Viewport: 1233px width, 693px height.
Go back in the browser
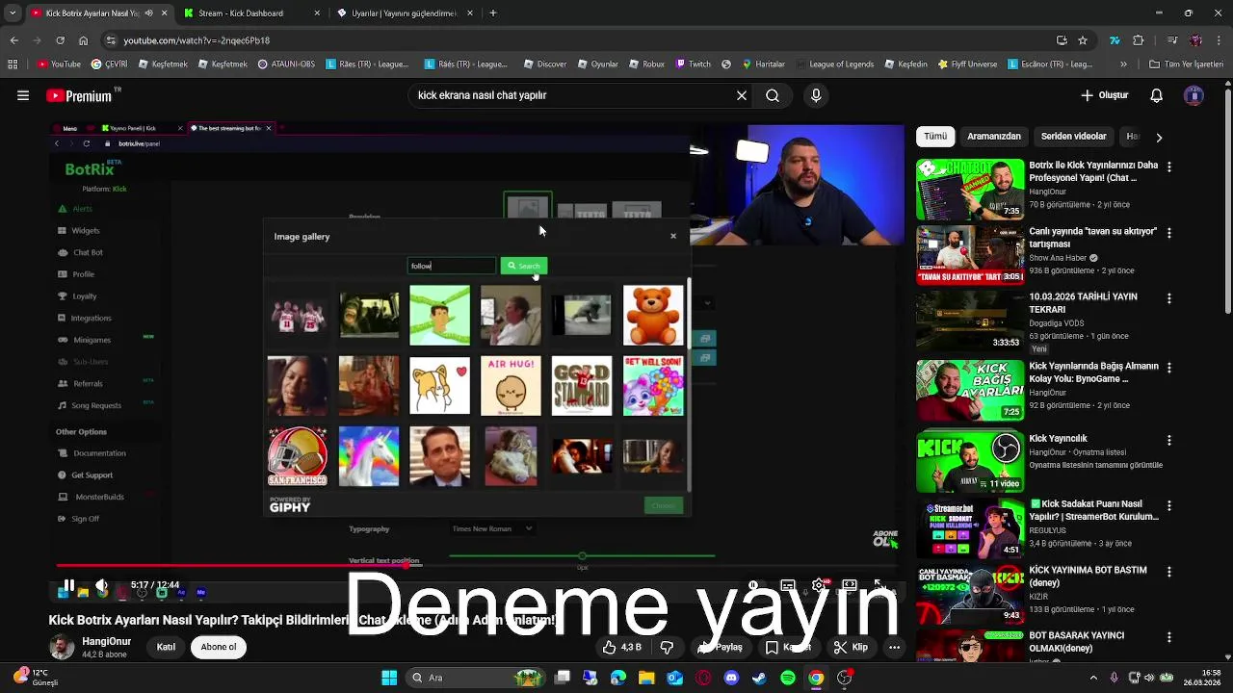pos(13,40)
